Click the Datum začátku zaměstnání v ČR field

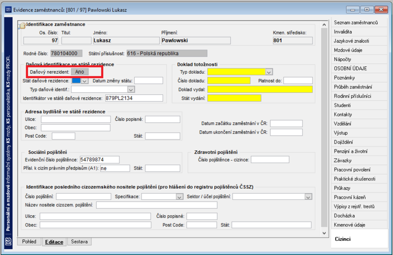286,124
